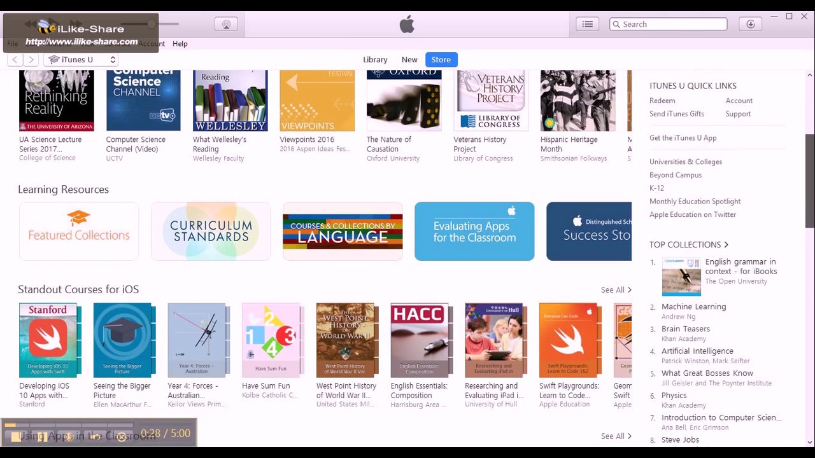Image resolution: width=815 pixels, height=458 pixels.
Task: Click the Redeem quick link
Action: [x=662, y=101]
